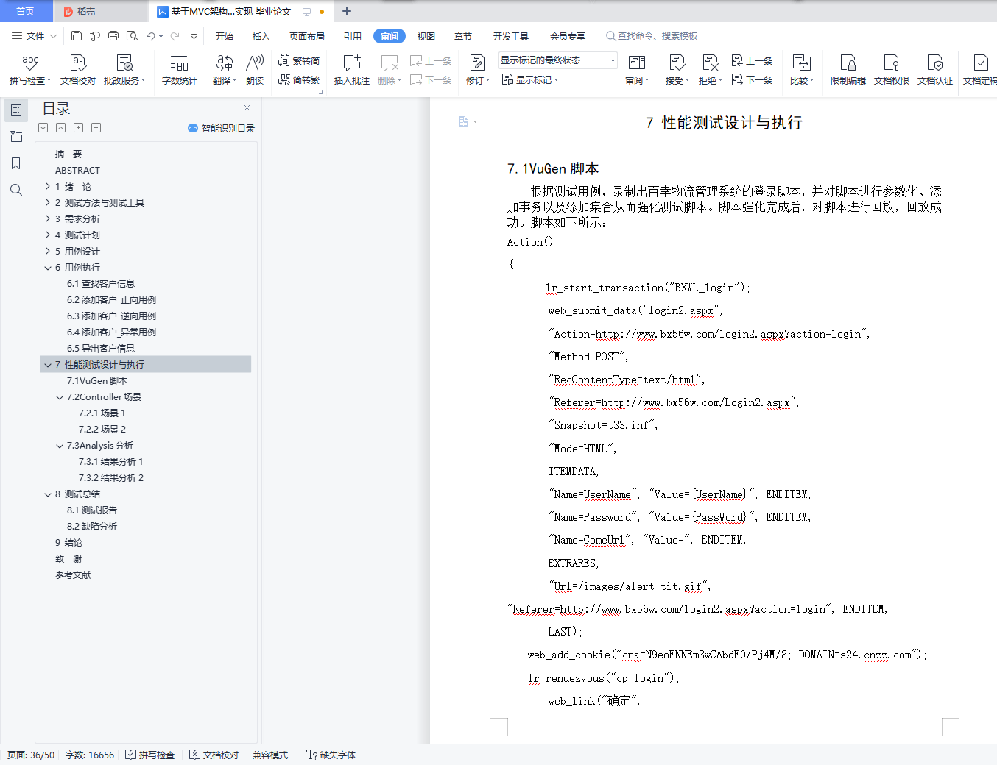This screenshot has height=765, width=997.
Task: Expand the 2 测试方法与测试工具 item
Action: 48,202
